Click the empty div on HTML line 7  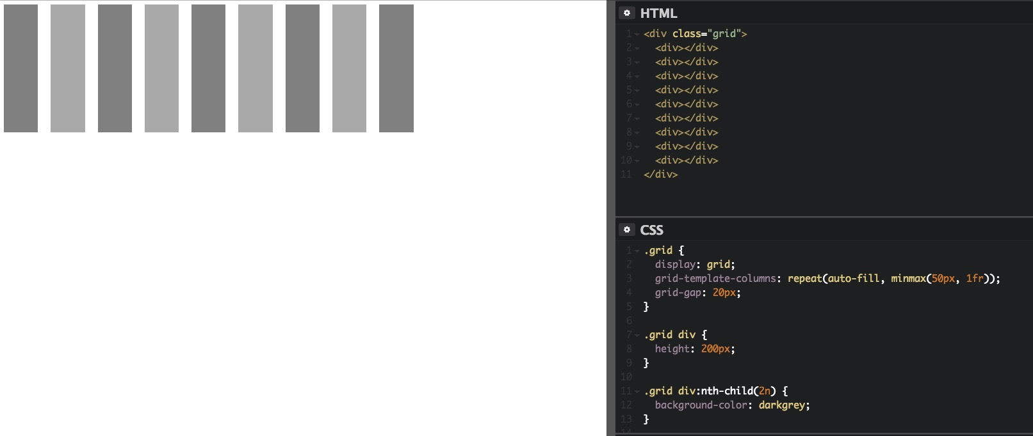(x=687, y=118)
